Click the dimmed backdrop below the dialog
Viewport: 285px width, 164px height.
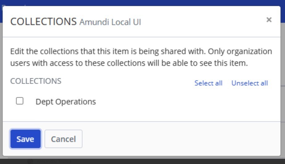[142, 160]
